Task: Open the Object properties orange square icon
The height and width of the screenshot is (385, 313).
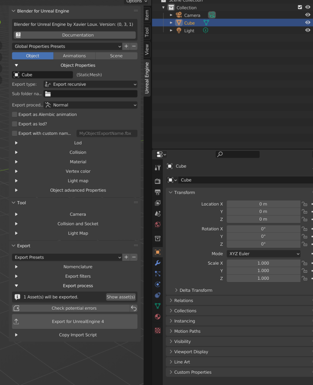Action: click(157, 252)
